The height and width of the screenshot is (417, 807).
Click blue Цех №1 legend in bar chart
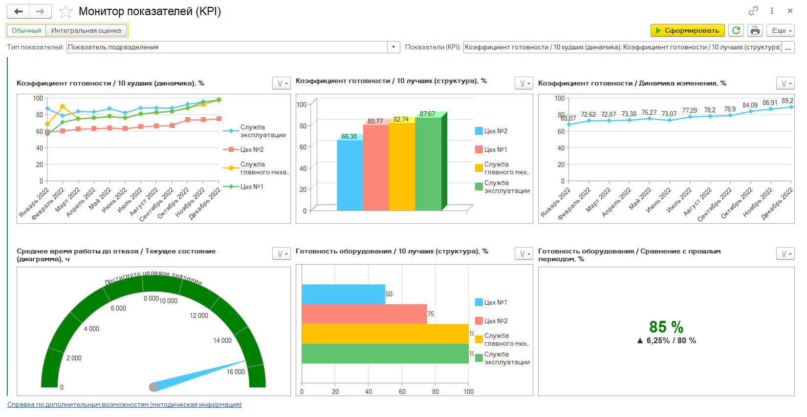point(491,302)
